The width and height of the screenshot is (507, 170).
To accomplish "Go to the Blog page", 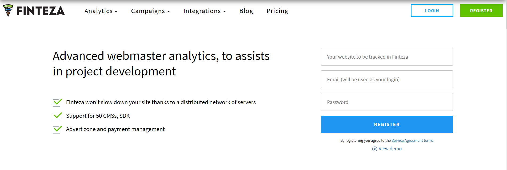I will pyautogui.click(x=246, y=11).
